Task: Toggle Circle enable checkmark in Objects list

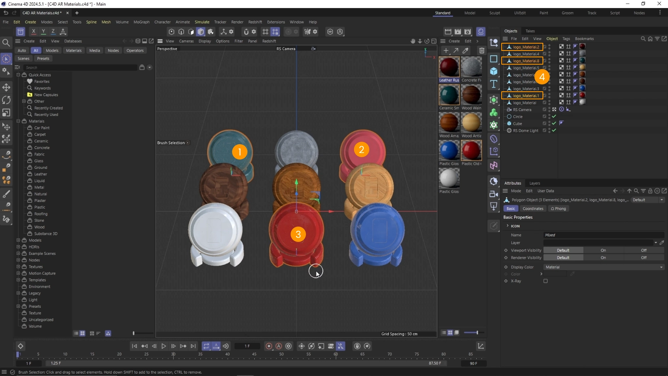Action: pyautogui.click(x=554, y=117)
